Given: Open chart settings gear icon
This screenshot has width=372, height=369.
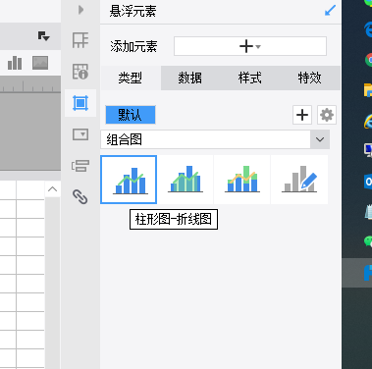Looking at the screenshot, I should coord(327,115).
